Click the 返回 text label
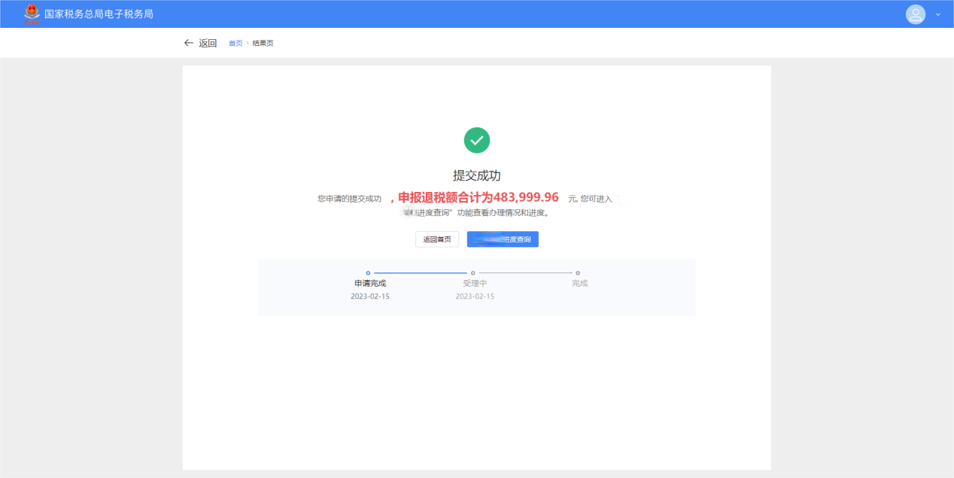Screen dimensions: 954x478 pyautogui.click(x=208, y=43)
